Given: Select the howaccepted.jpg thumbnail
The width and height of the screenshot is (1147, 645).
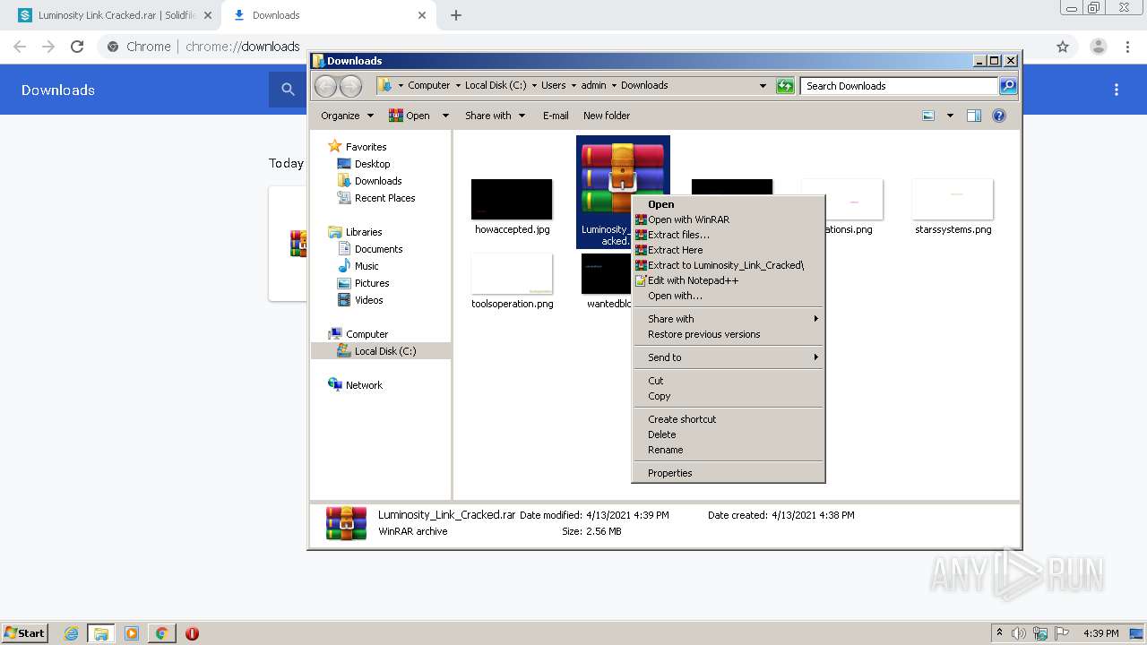Looking at the screenshot, I should pos(512,199).
